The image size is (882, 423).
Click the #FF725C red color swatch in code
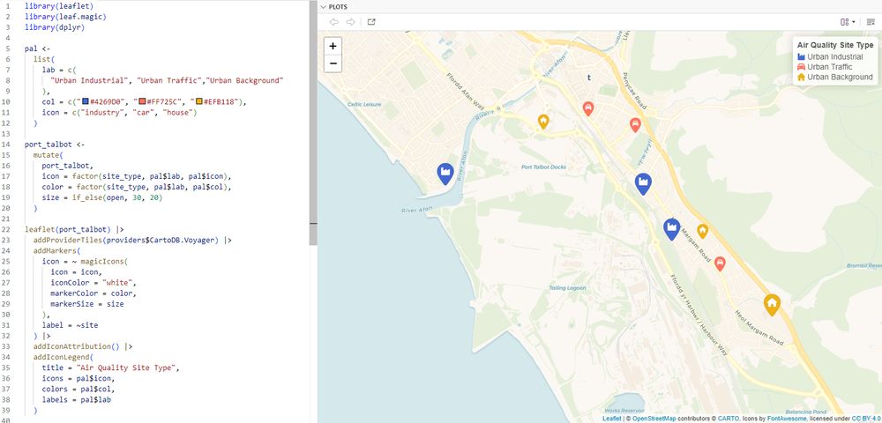click(142, 101)
